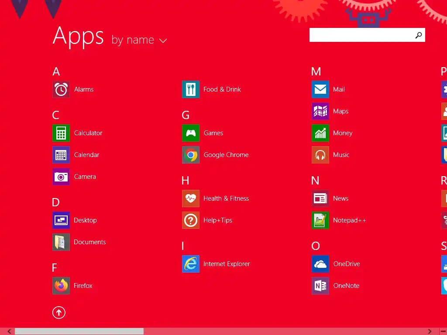Screen dimensions: 447x335
Task: Click the horizontal scrollbar thumb
Action: coord(79,332)
